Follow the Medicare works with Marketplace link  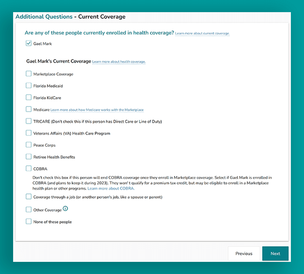[97, 110]
